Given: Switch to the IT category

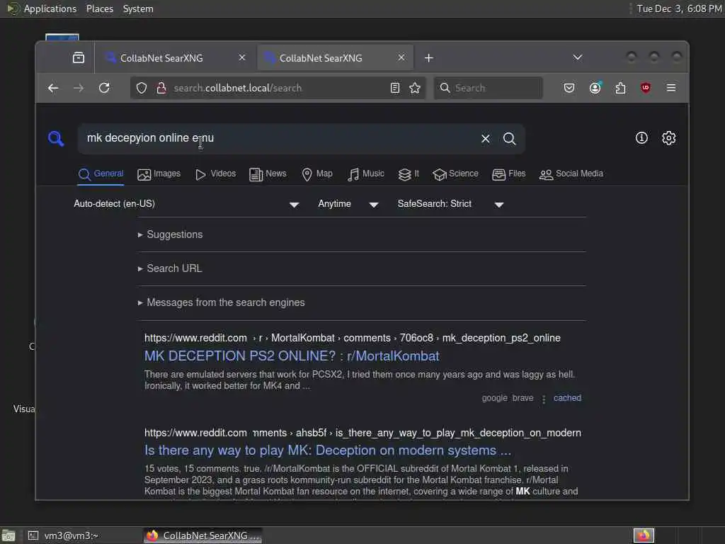Looking at the screenshot, I should (409, 174).
